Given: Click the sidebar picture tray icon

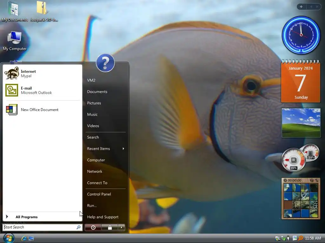Looking at the screenshot, I should click(295, 238).
